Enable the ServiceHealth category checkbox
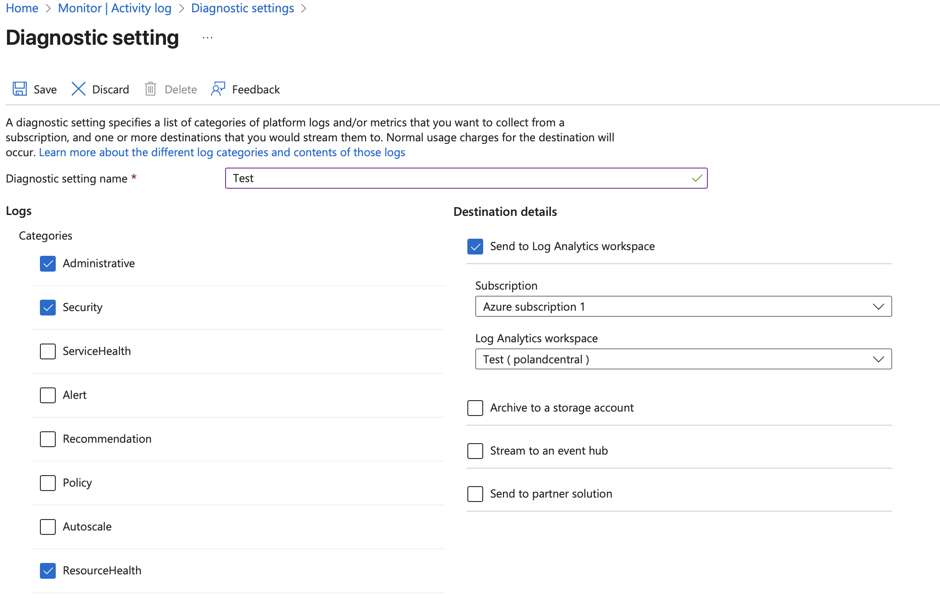Image resolution: width=940 pixels, height=602 pixels. pyautogui.click(x=48, y=351)
